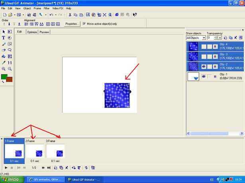Click the Undo arrow icon
Image resolution: width=245 pixels, height=183 pixels.
[51, 15]
